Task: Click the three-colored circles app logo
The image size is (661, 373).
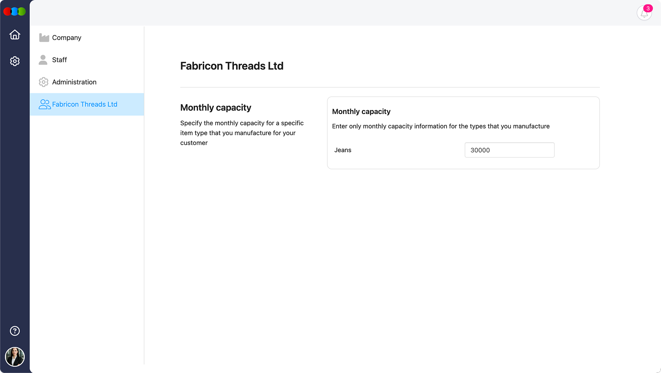Action: coord(14,12)
